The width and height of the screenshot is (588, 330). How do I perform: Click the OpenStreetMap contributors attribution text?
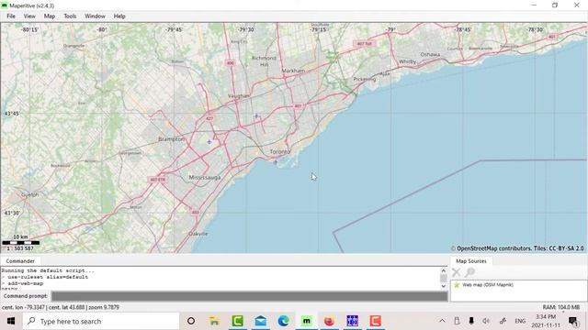tap(517, 248)
